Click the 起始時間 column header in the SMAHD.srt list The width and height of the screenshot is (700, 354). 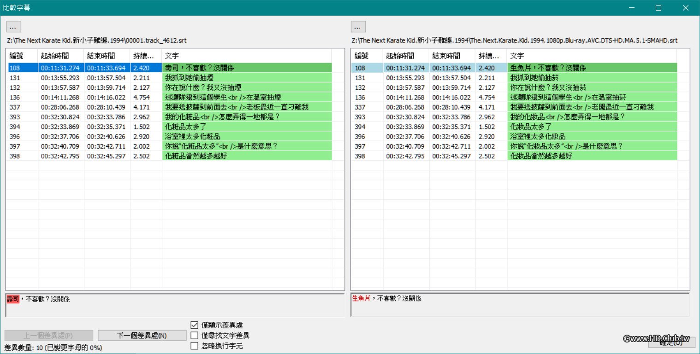click(406, 56)
